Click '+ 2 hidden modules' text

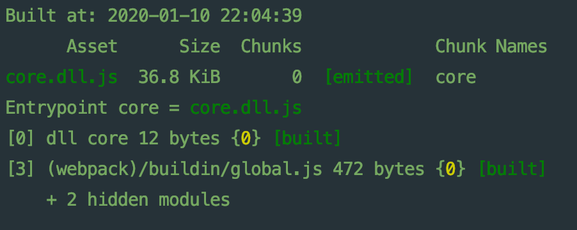pyautogui.click(x=138, y=199)
